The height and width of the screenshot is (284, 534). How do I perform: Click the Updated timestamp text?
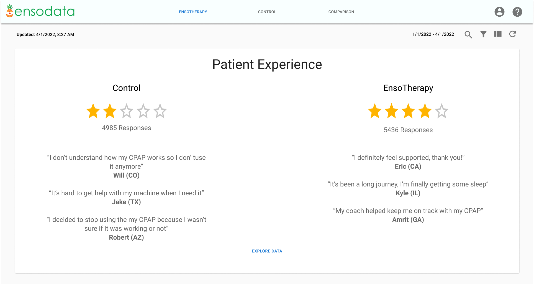[x=45, y=35]
